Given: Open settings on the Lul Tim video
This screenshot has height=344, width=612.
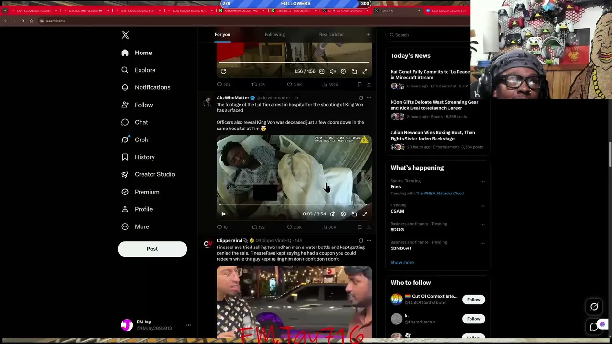Looking at the screenshot, I should (343, 214).
